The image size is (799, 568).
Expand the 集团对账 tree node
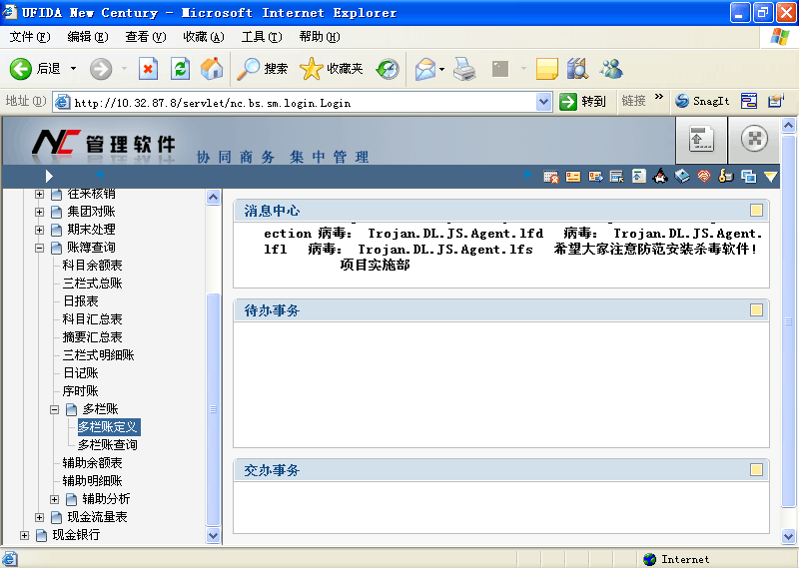[39, 212]
